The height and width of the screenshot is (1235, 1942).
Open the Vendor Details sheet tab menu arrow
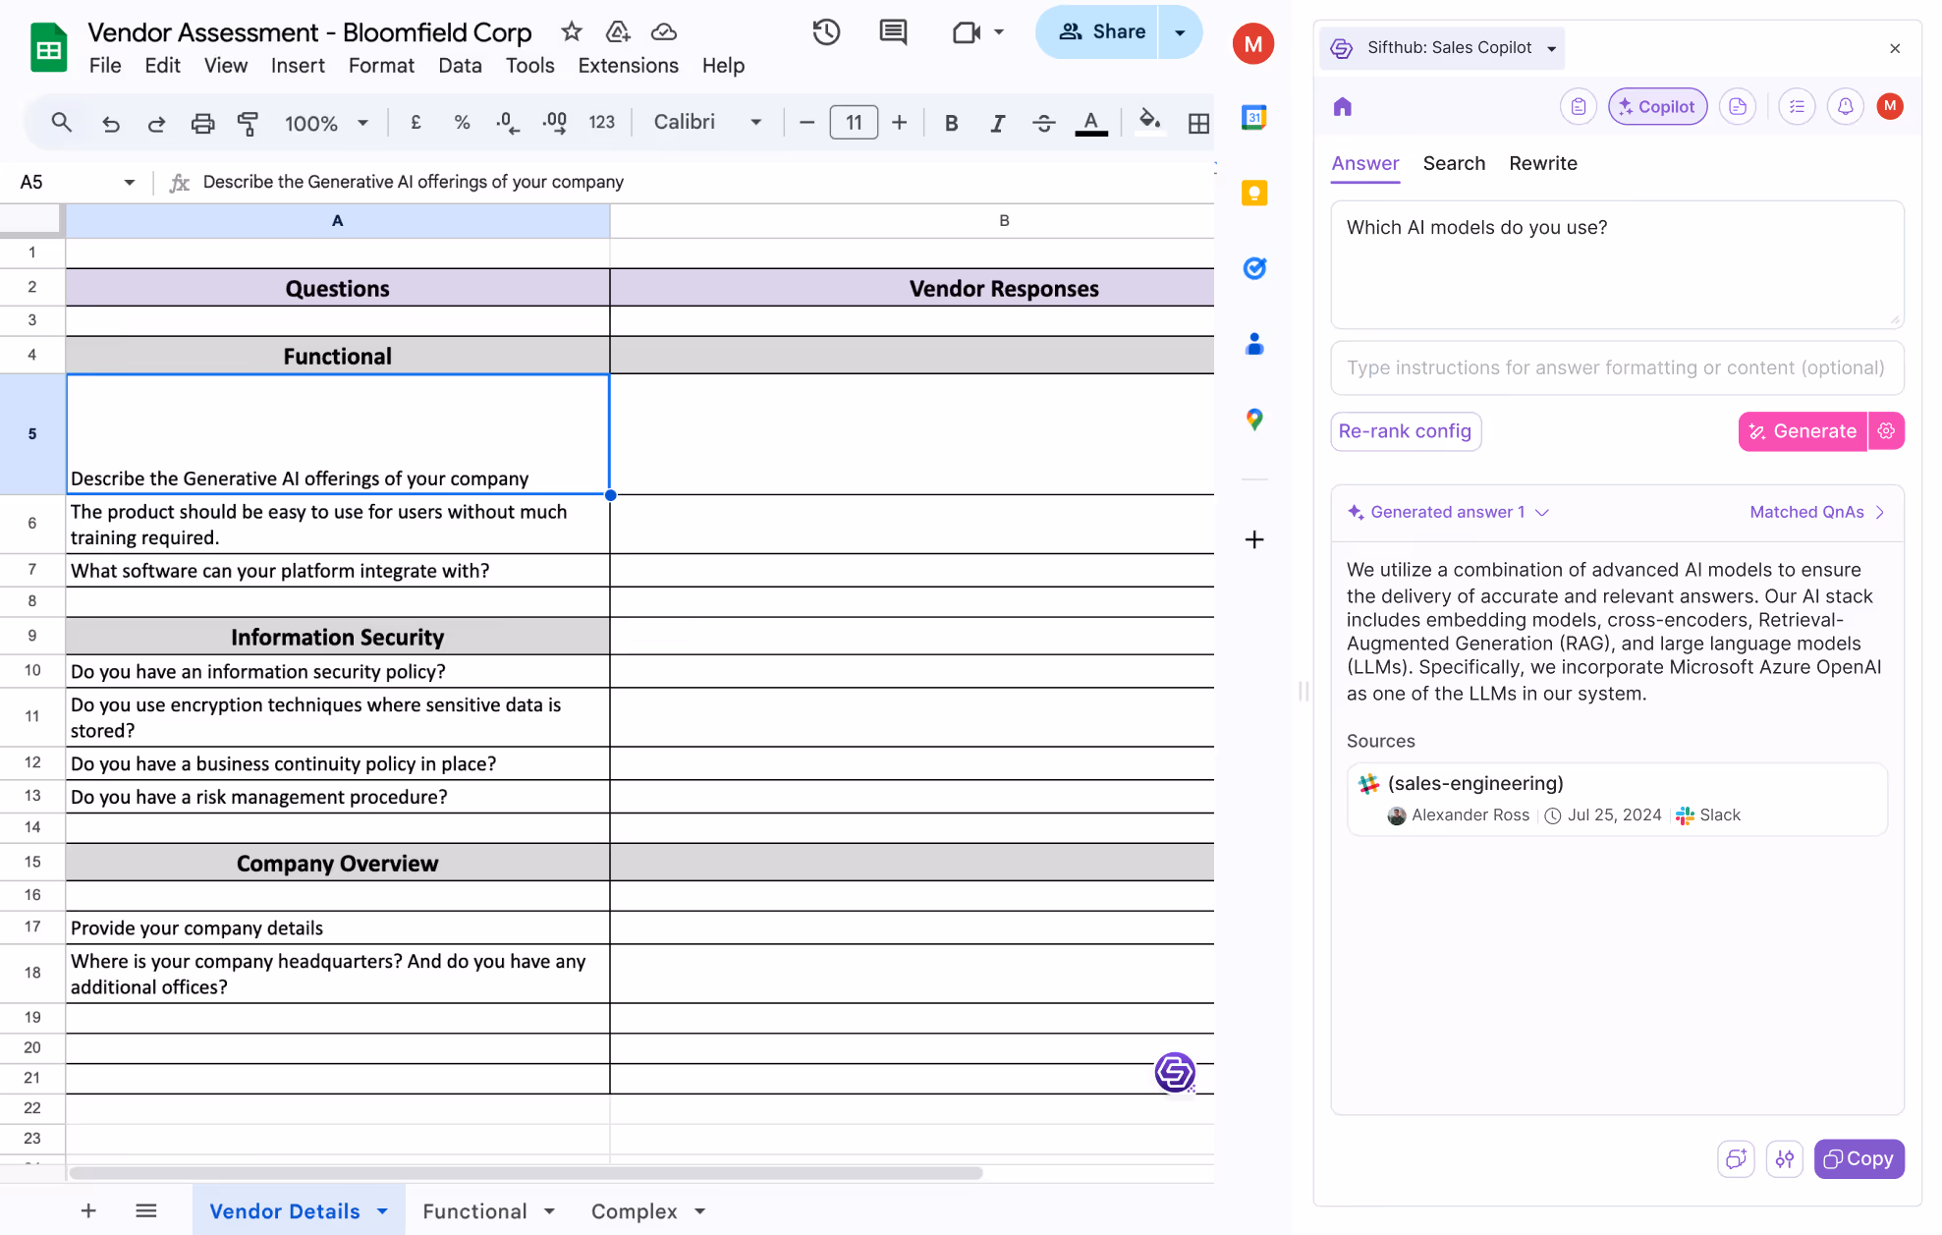coord(383,1211)
